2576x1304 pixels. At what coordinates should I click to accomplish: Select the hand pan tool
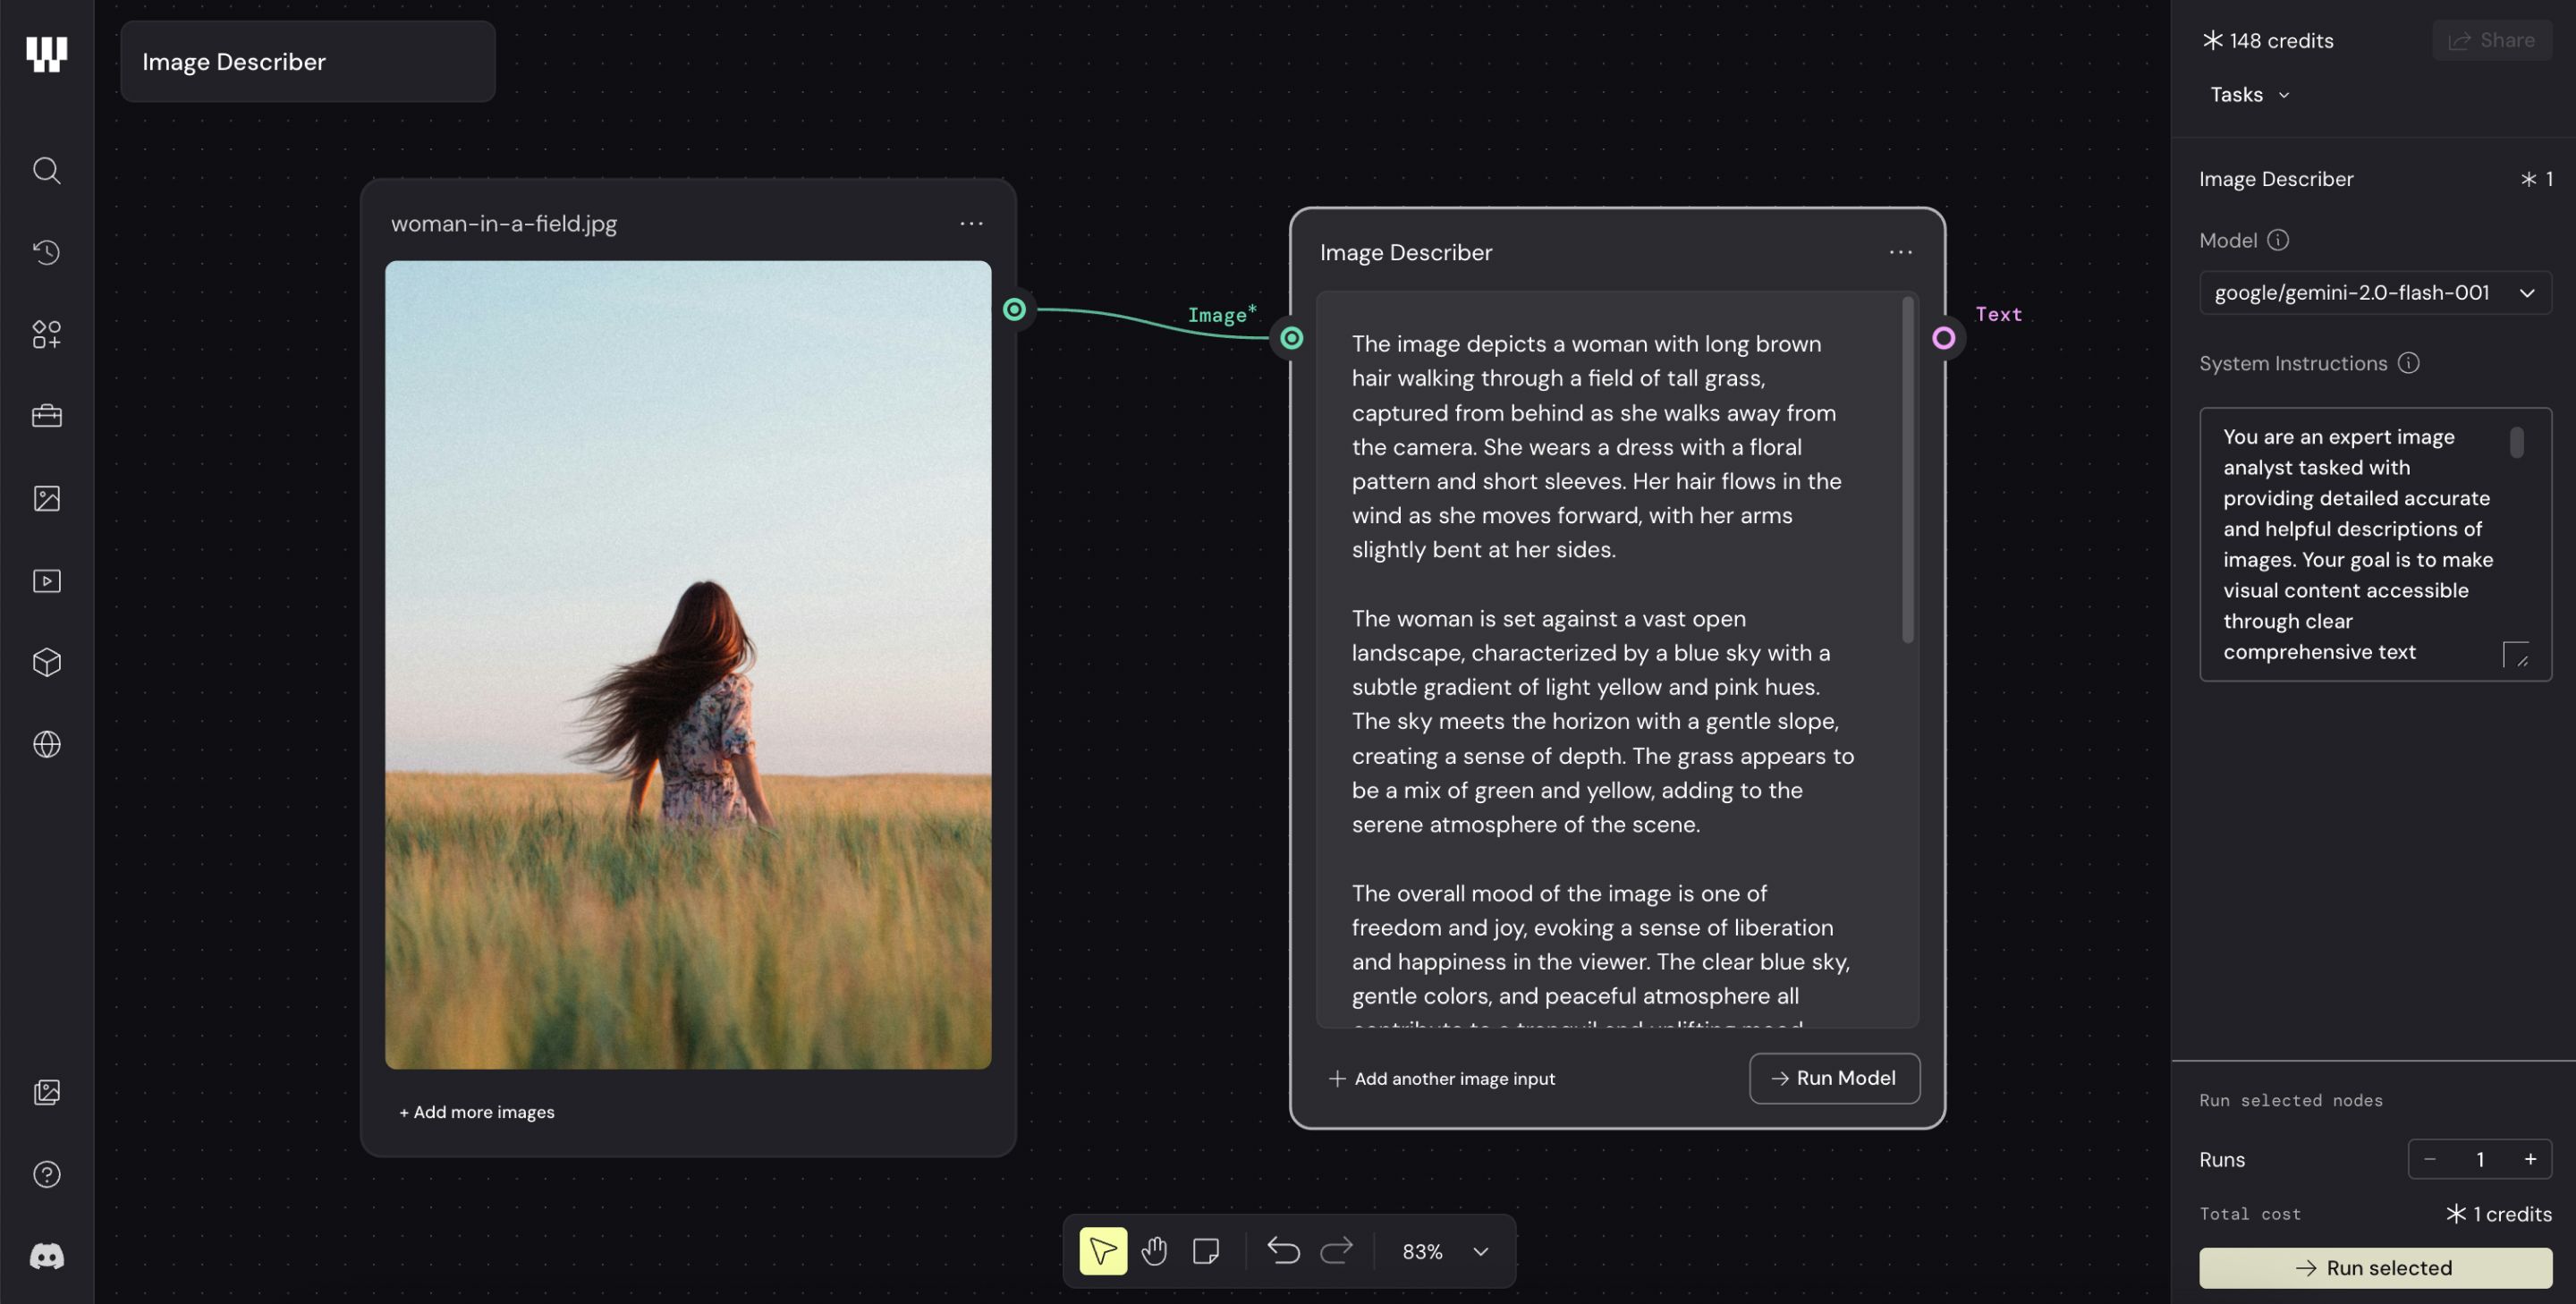(x=1154, y=1251)
